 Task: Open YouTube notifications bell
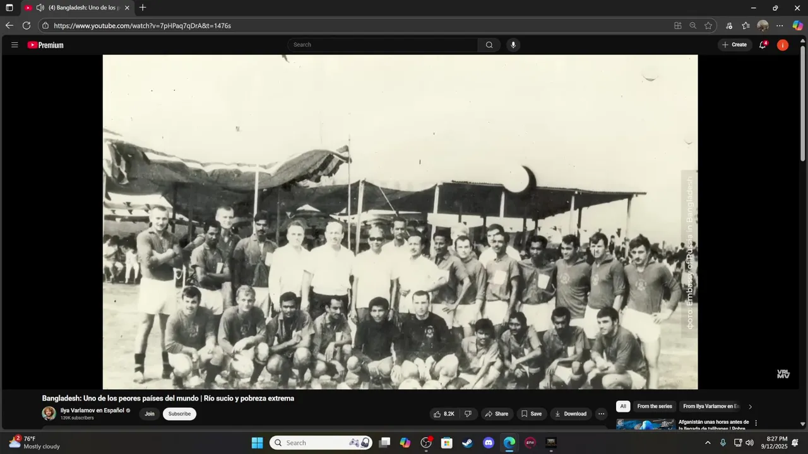click(763, 45)
